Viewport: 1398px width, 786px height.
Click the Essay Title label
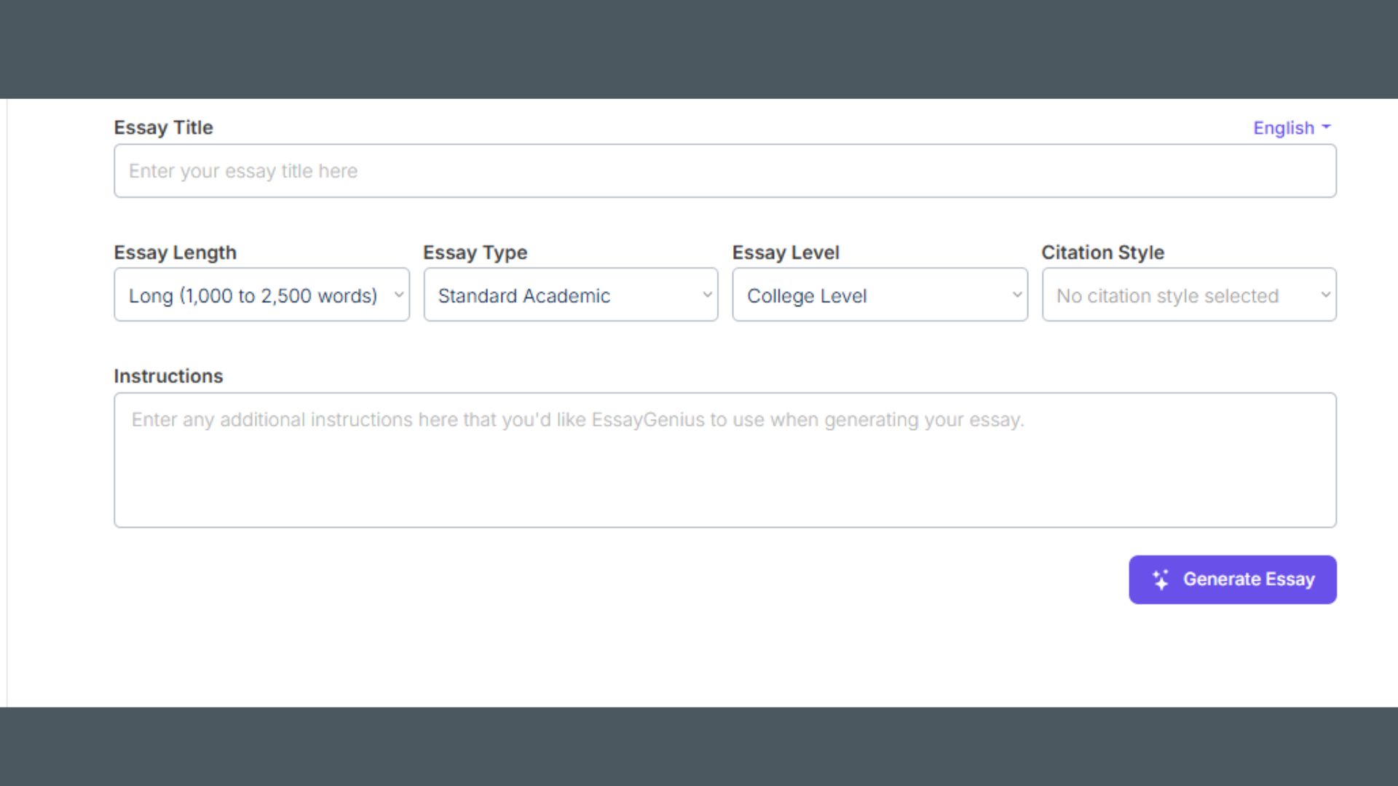[x=163, y=127]
